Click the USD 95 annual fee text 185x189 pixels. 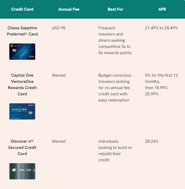click(59, 28)
